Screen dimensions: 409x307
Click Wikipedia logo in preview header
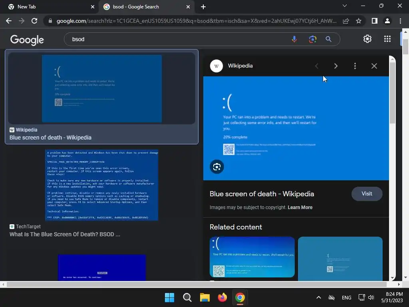(216, 66)
